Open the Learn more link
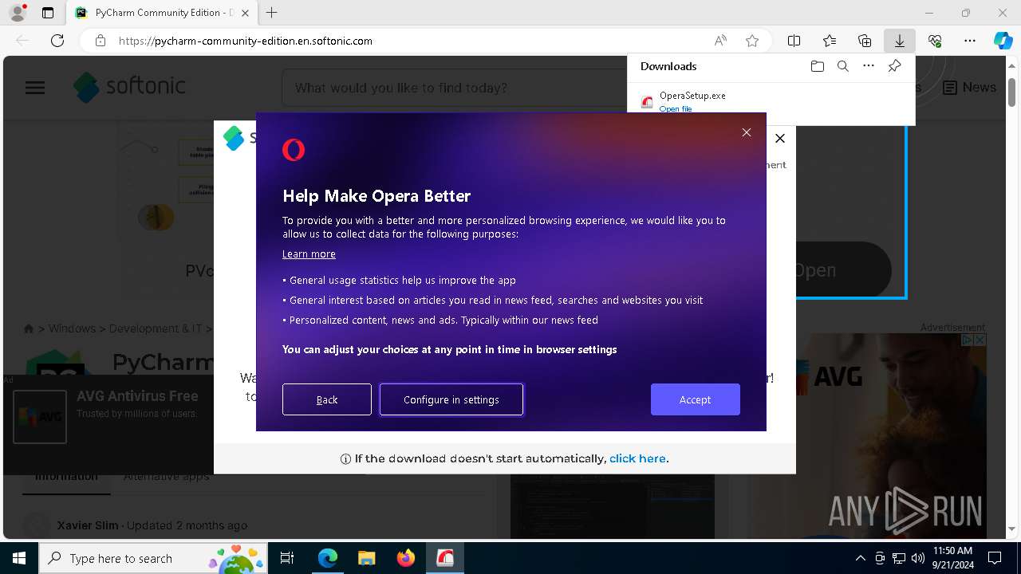The height and width of the screenshot is (574, 1021). (x=309, y=254)
